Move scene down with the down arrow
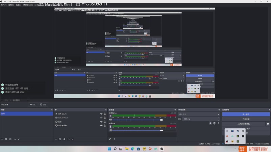271x152 pixels. (x=19, y=139)
